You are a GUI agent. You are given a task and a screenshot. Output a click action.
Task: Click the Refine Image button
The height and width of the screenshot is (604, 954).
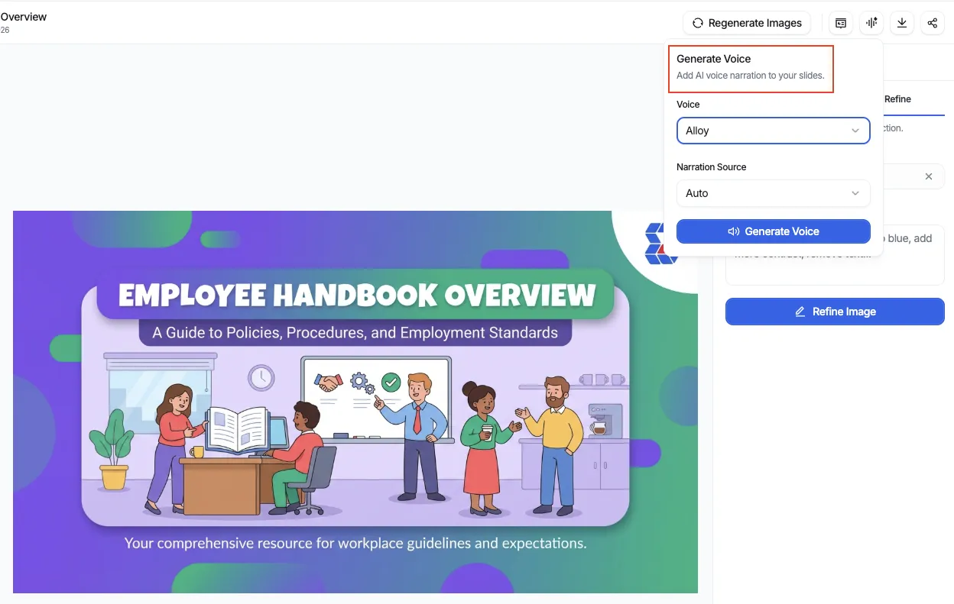click(834, 312)
